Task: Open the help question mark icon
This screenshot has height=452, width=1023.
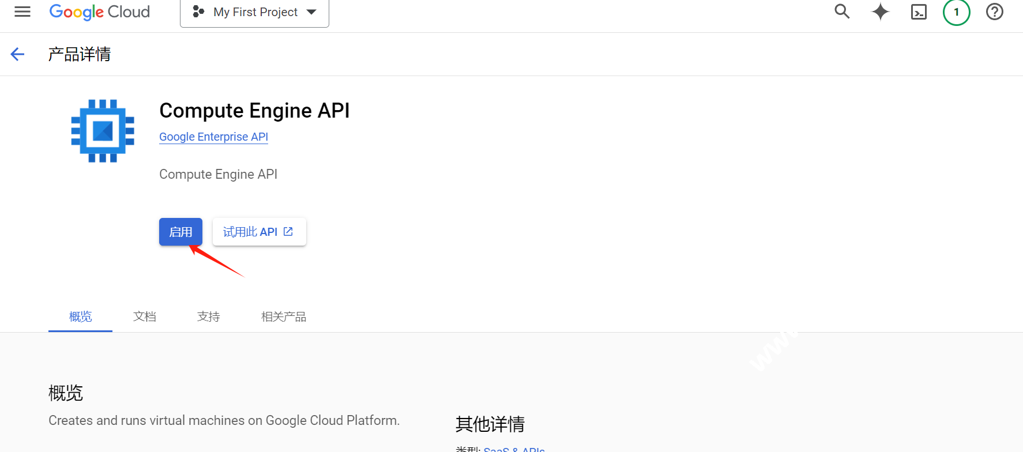Action: (x=994, y=12)
